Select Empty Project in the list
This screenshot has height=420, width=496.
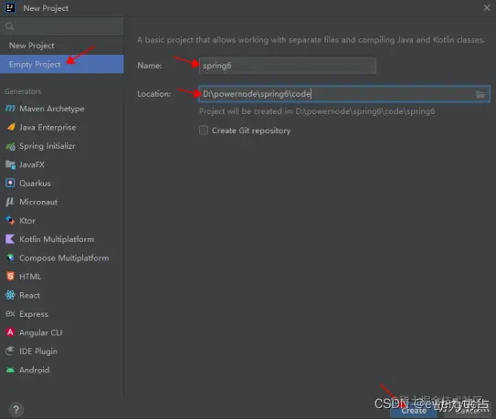click(x=62, y=64)
